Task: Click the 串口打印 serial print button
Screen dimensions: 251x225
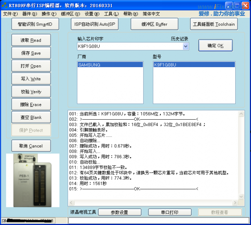Action: coord(169,212)
